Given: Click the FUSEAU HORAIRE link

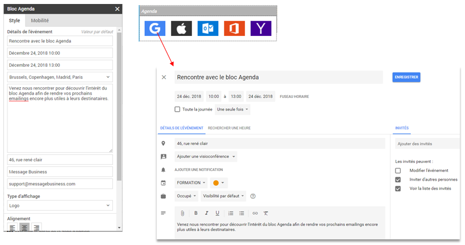Looking at the screenshot, I should click(295, 97).
